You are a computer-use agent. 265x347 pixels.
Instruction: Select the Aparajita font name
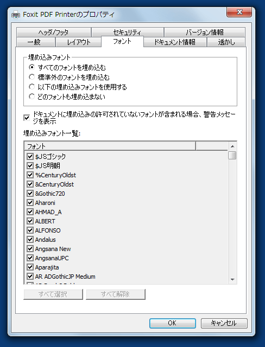pos(47,267)
